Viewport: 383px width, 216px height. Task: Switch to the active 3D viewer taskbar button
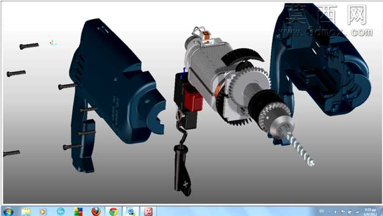pos(131,212)
